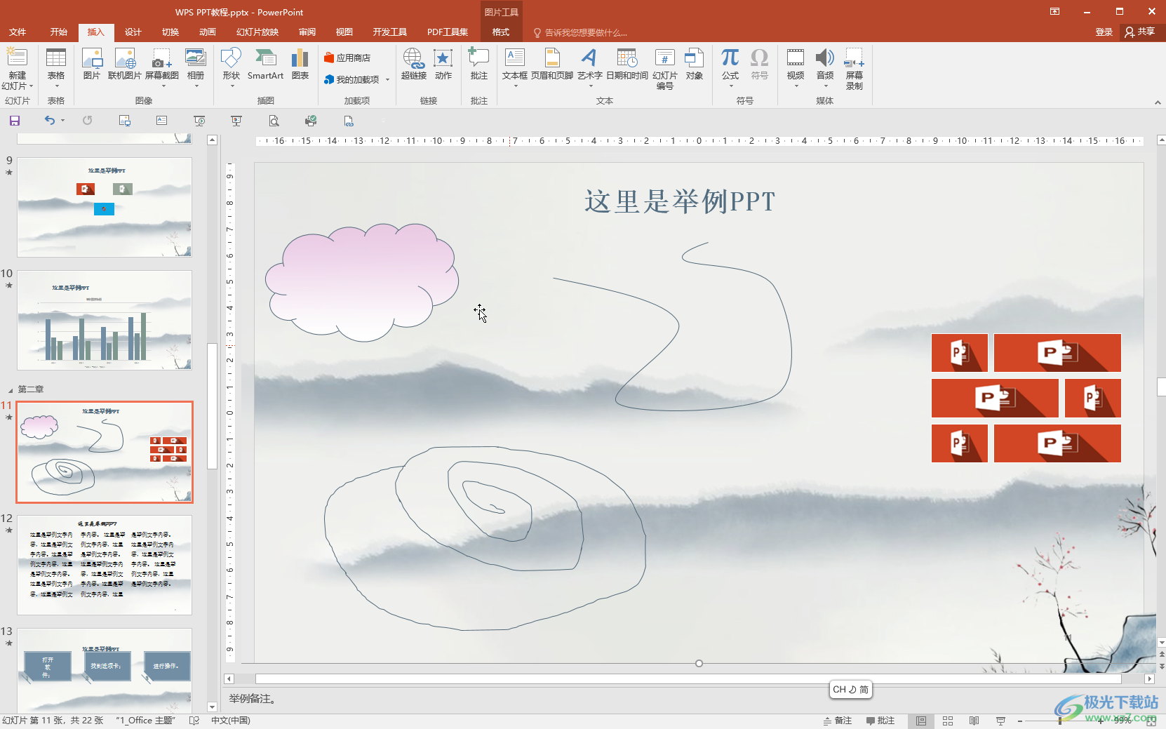The width and height of the screenshot is (1166, 729).
Task: Open the File (文件) tab
Action: click(18, 32)
